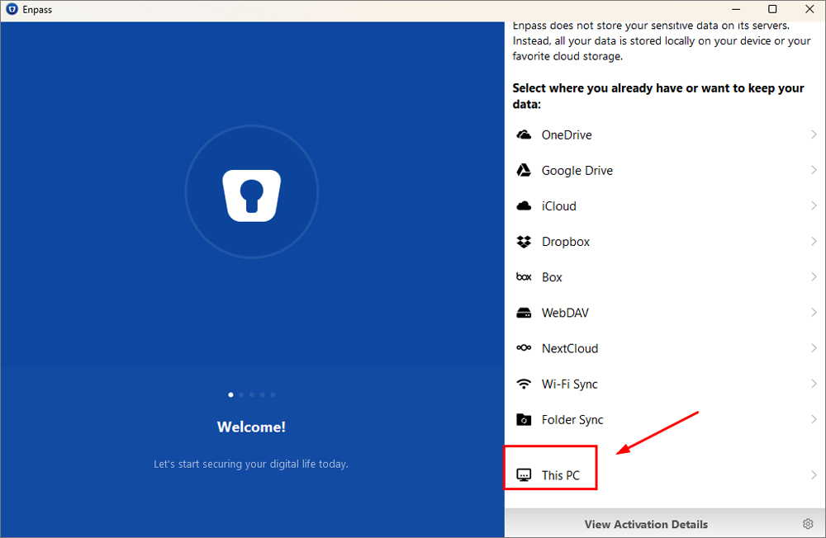Screen dimensions: 826x538
Task: Click the Google Drive triangle icon
Action: click(523, 170)
